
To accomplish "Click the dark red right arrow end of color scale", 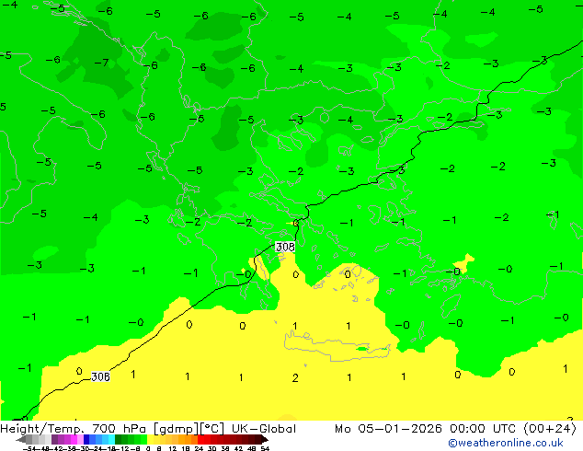I will pyautogui.click(x=264, y=440).
